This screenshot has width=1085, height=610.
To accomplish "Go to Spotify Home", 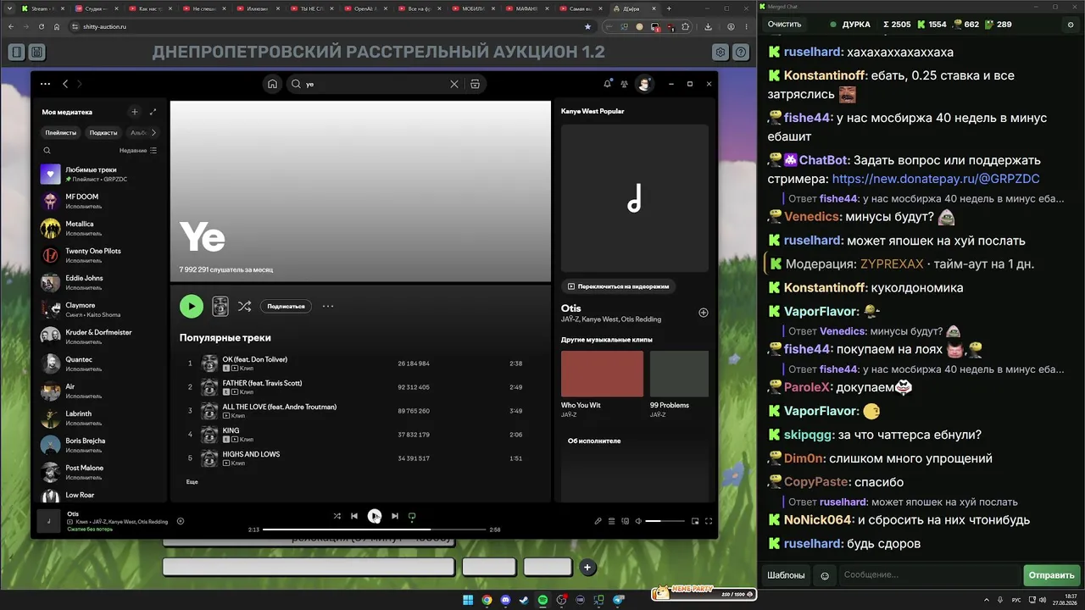I will (x=272, y=84).
